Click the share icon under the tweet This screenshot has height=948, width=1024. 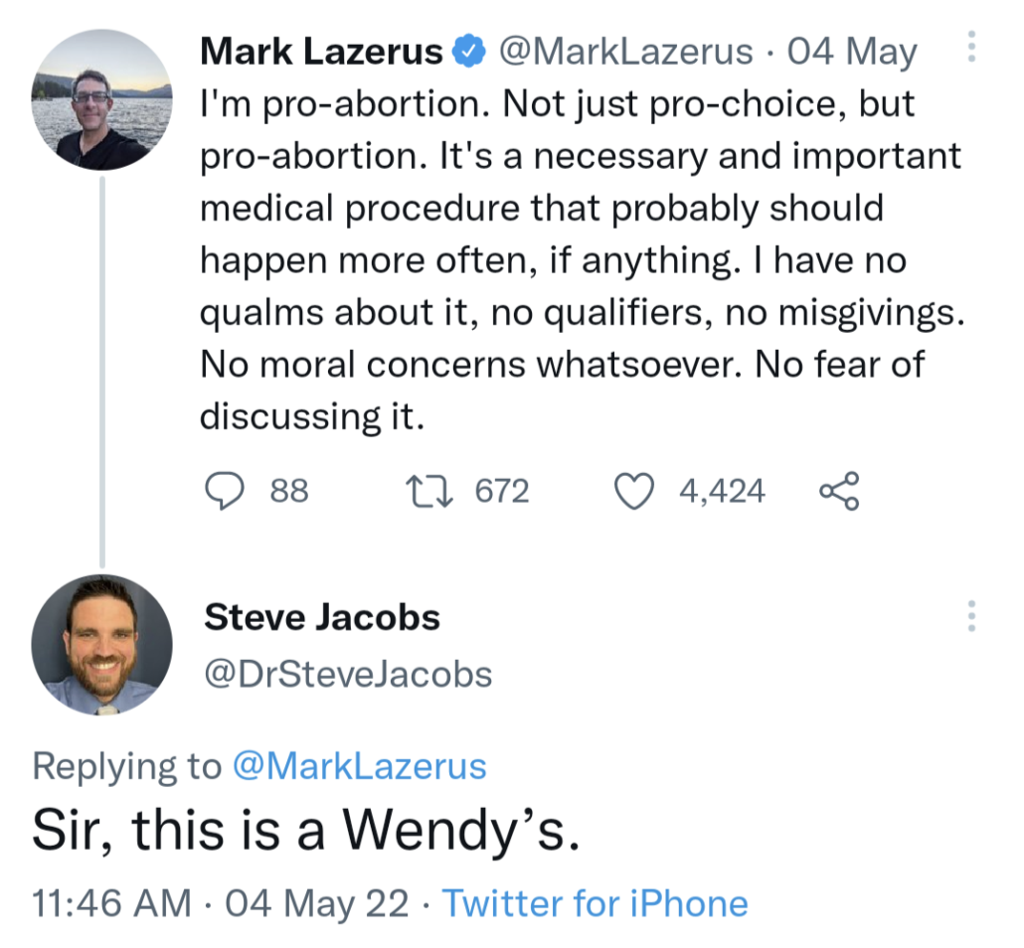click(837, 491)
